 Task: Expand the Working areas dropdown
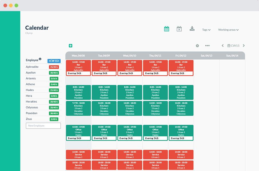(x=228, y=30)
